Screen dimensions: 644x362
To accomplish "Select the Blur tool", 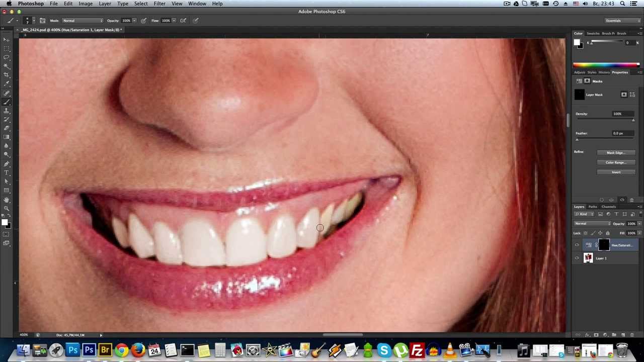I will point(7,146).
